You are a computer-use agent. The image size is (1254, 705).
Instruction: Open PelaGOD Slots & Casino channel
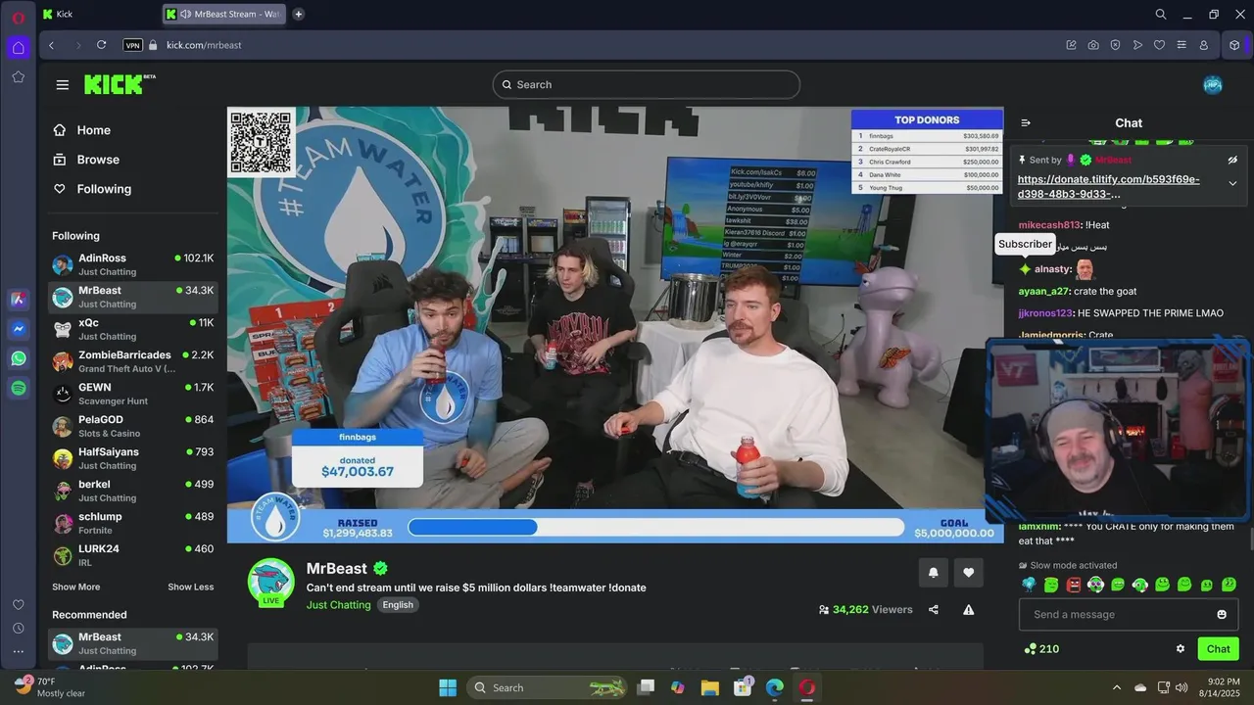point(133,426)
